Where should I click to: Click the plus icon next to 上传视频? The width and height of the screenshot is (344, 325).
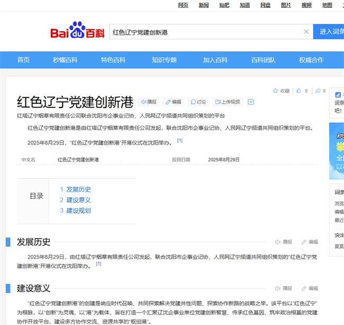(x=251, y=102)
